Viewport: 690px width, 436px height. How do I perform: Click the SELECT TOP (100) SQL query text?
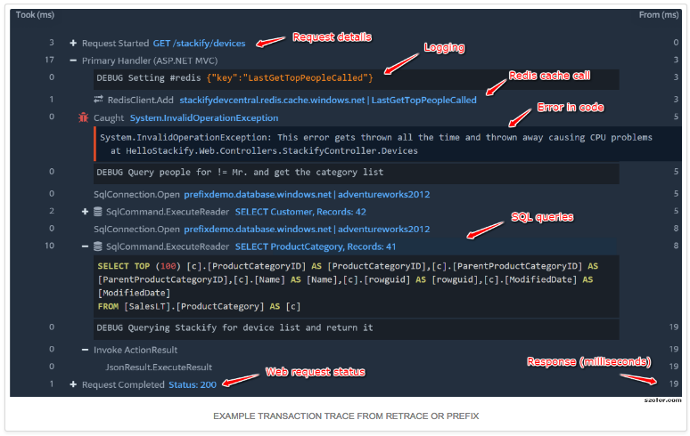[x=356, y=287]
